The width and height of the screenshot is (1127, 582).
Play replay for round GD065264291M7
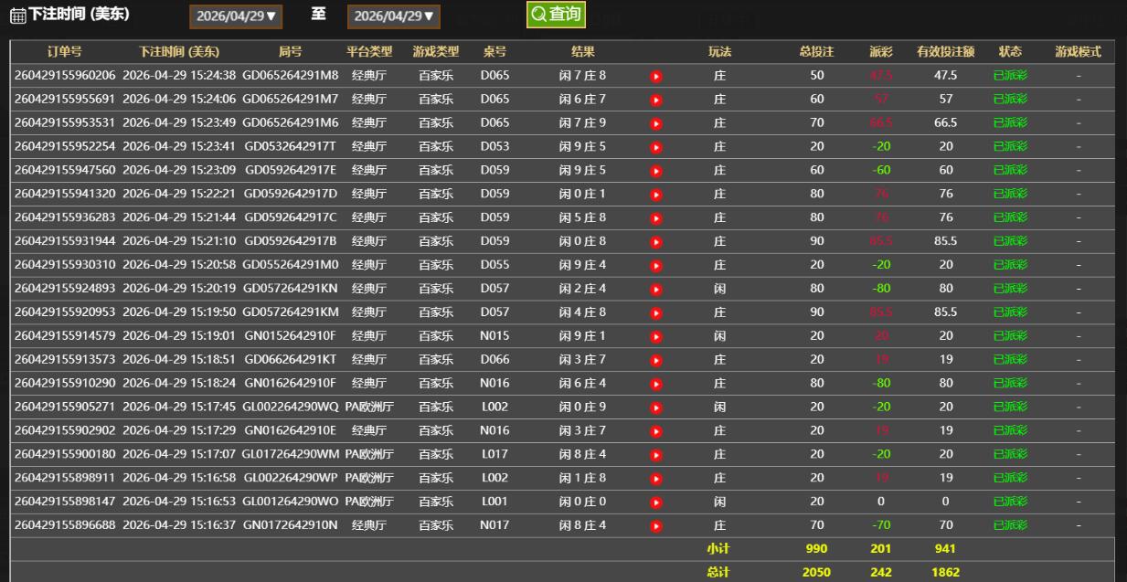tap(655, 100)
